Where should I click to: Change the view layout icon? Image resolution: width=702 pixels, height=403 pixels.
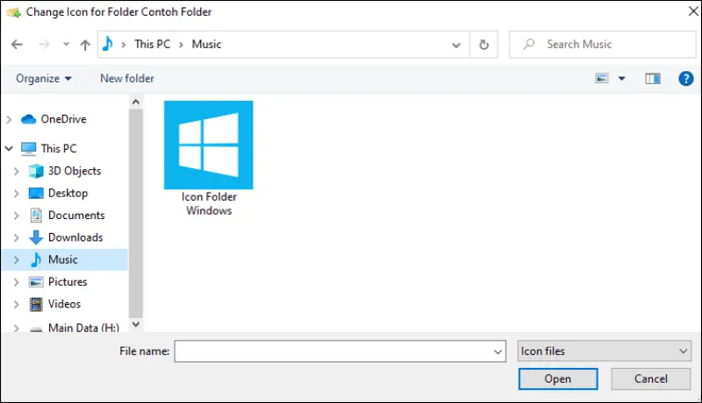(x=602, y=79)
